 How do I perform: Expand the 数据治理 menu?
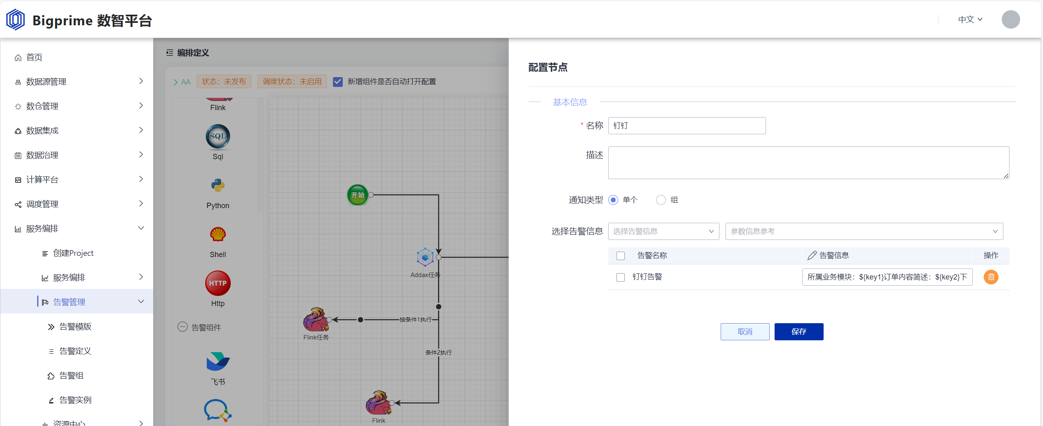[x=77, y=155]
